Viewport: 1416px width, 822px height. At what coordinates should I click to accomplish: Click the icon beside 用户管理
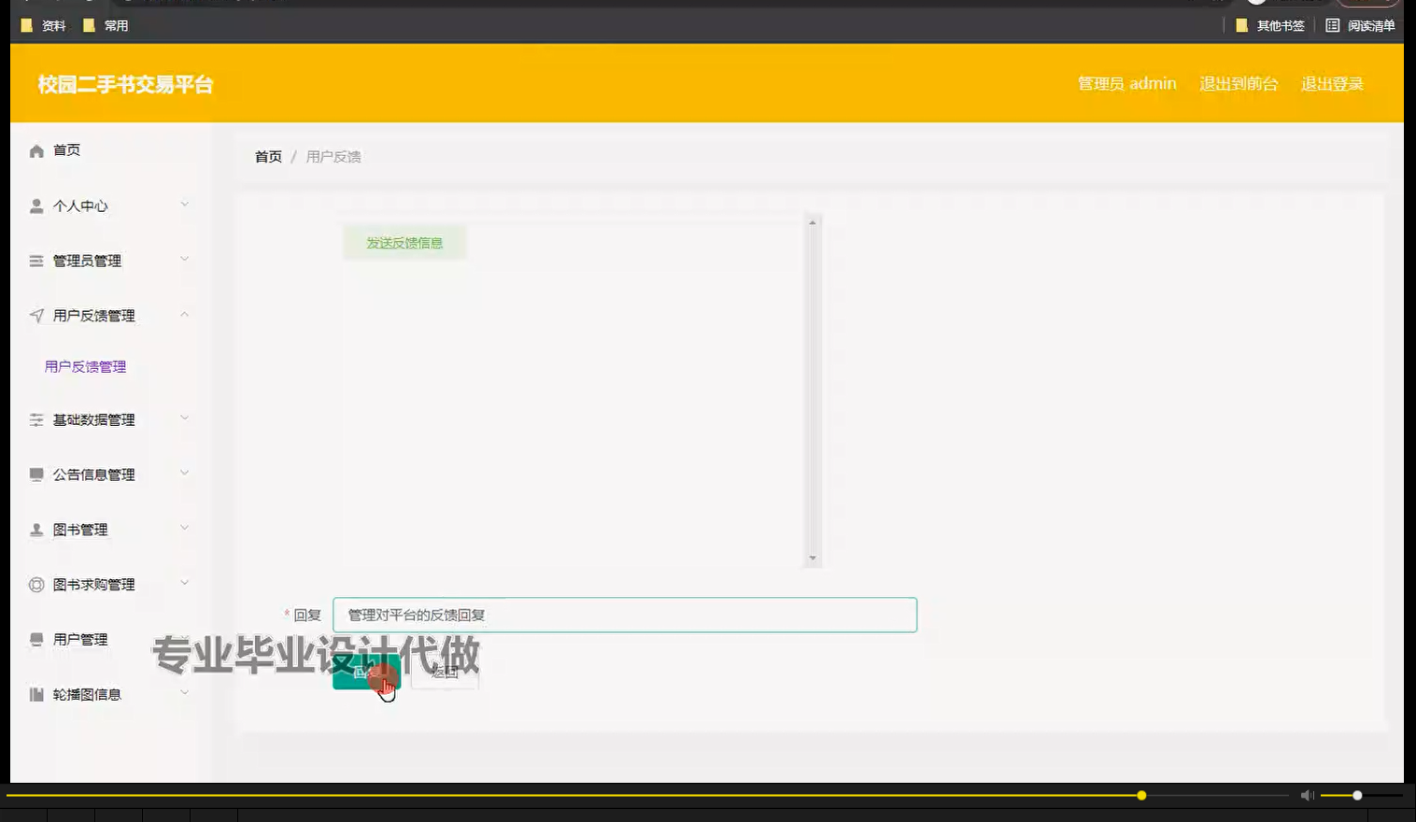coord(36,640)
